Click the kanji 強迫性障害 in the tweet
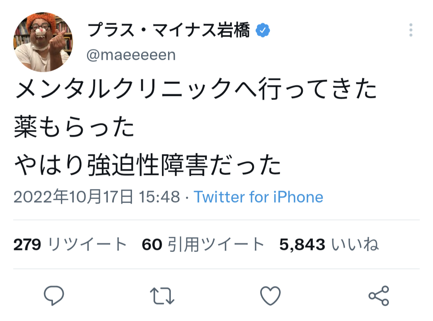The width and height of the screenshot is (433, 321). [148, 165]
